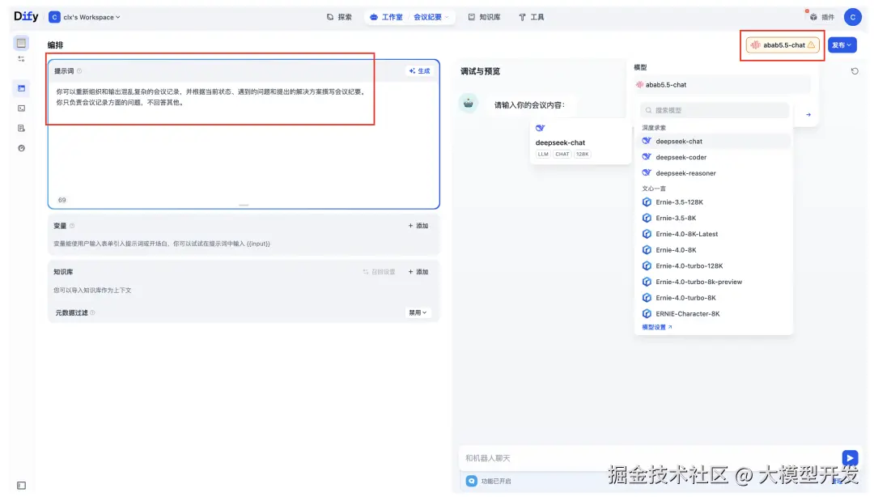Screen dimensions: 874x501
Task: Collapse the sidebar using the bottom-left icon
Action: coord(21,484)
